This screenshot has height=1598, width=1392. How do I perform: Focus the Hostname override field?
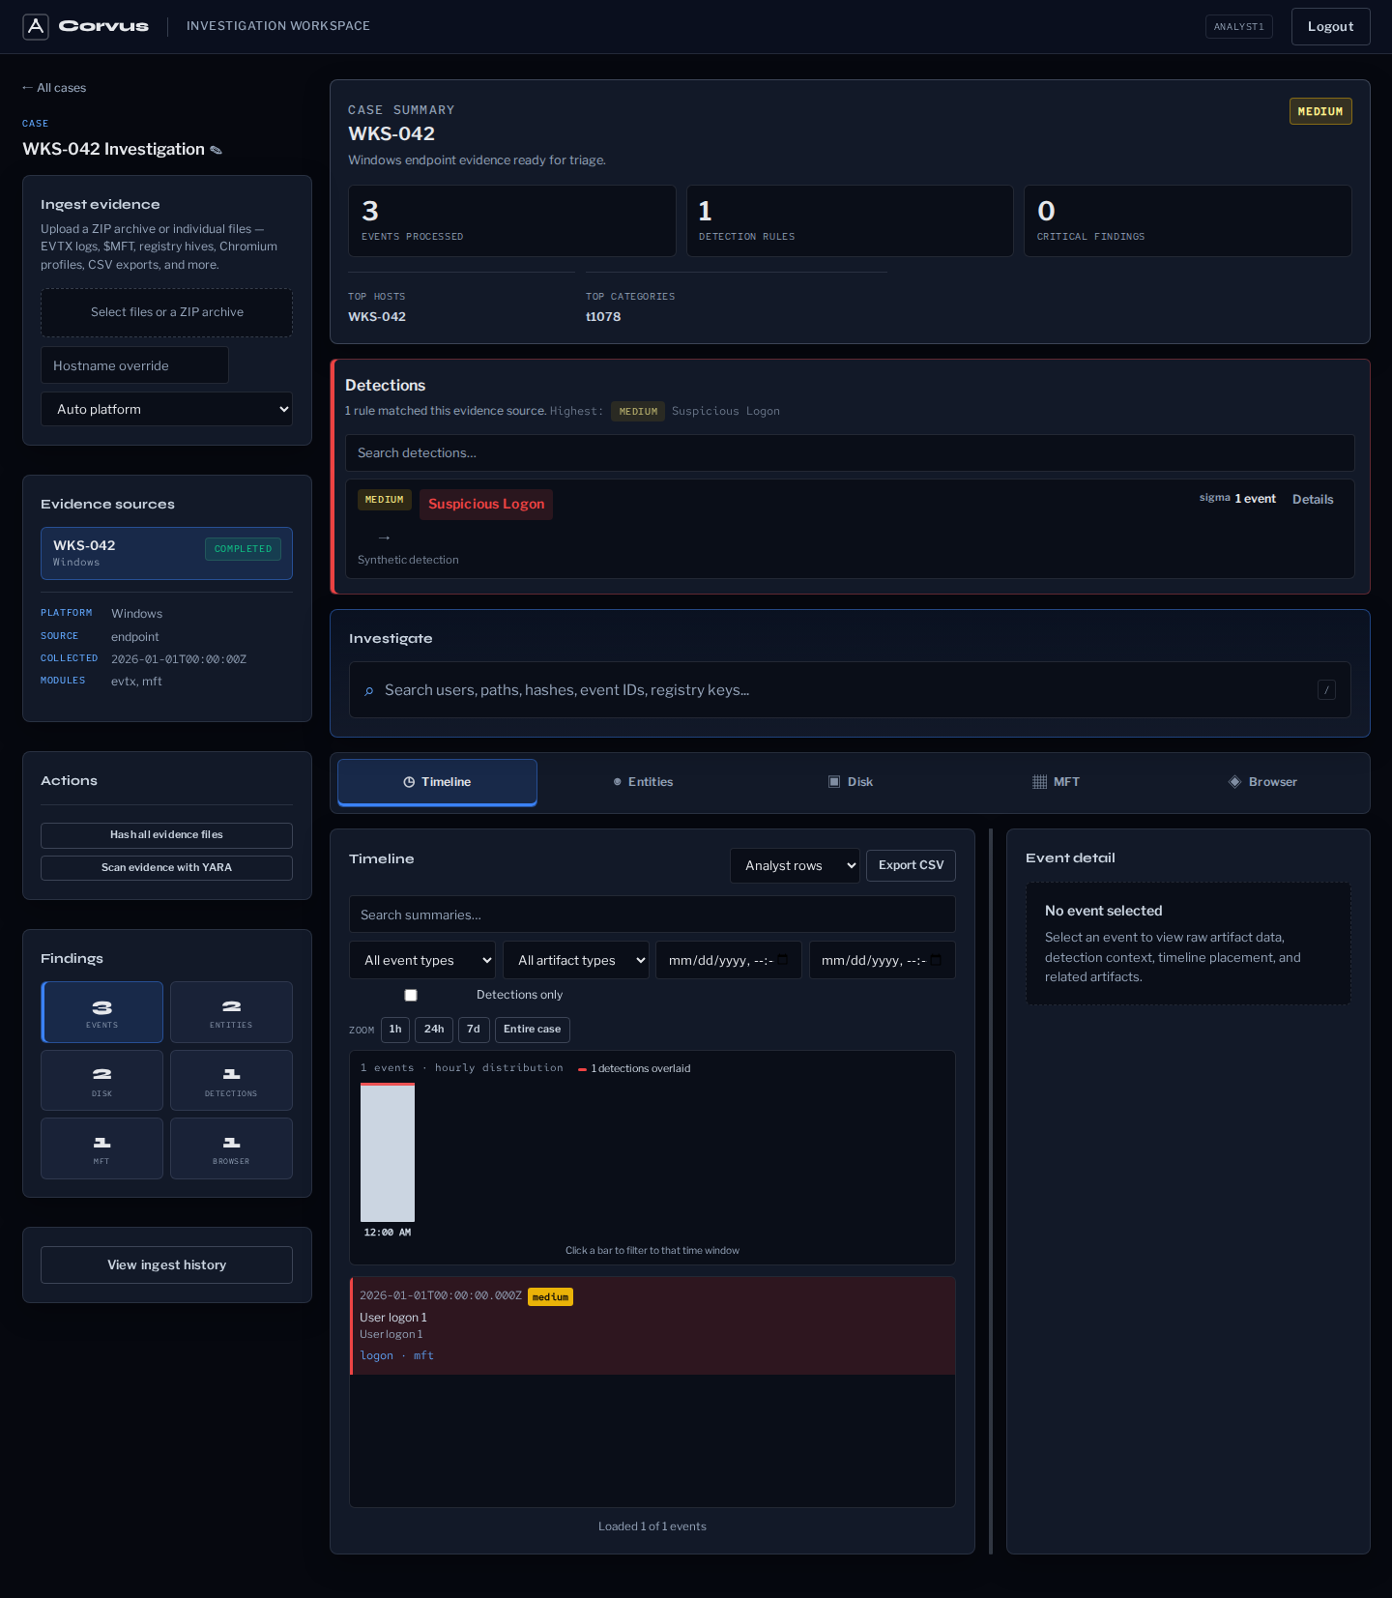click(134, 365)
